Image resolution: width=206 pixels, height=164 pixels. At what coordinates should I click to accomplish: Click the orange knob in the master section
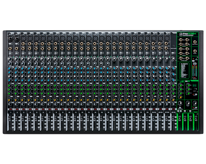tap(180, 97)
